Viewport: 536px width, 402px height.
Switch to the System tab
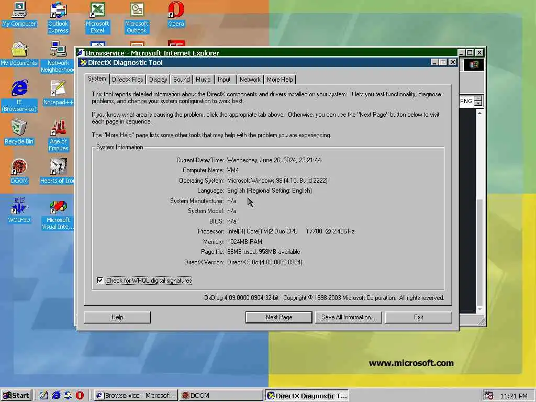pos(97,79)
